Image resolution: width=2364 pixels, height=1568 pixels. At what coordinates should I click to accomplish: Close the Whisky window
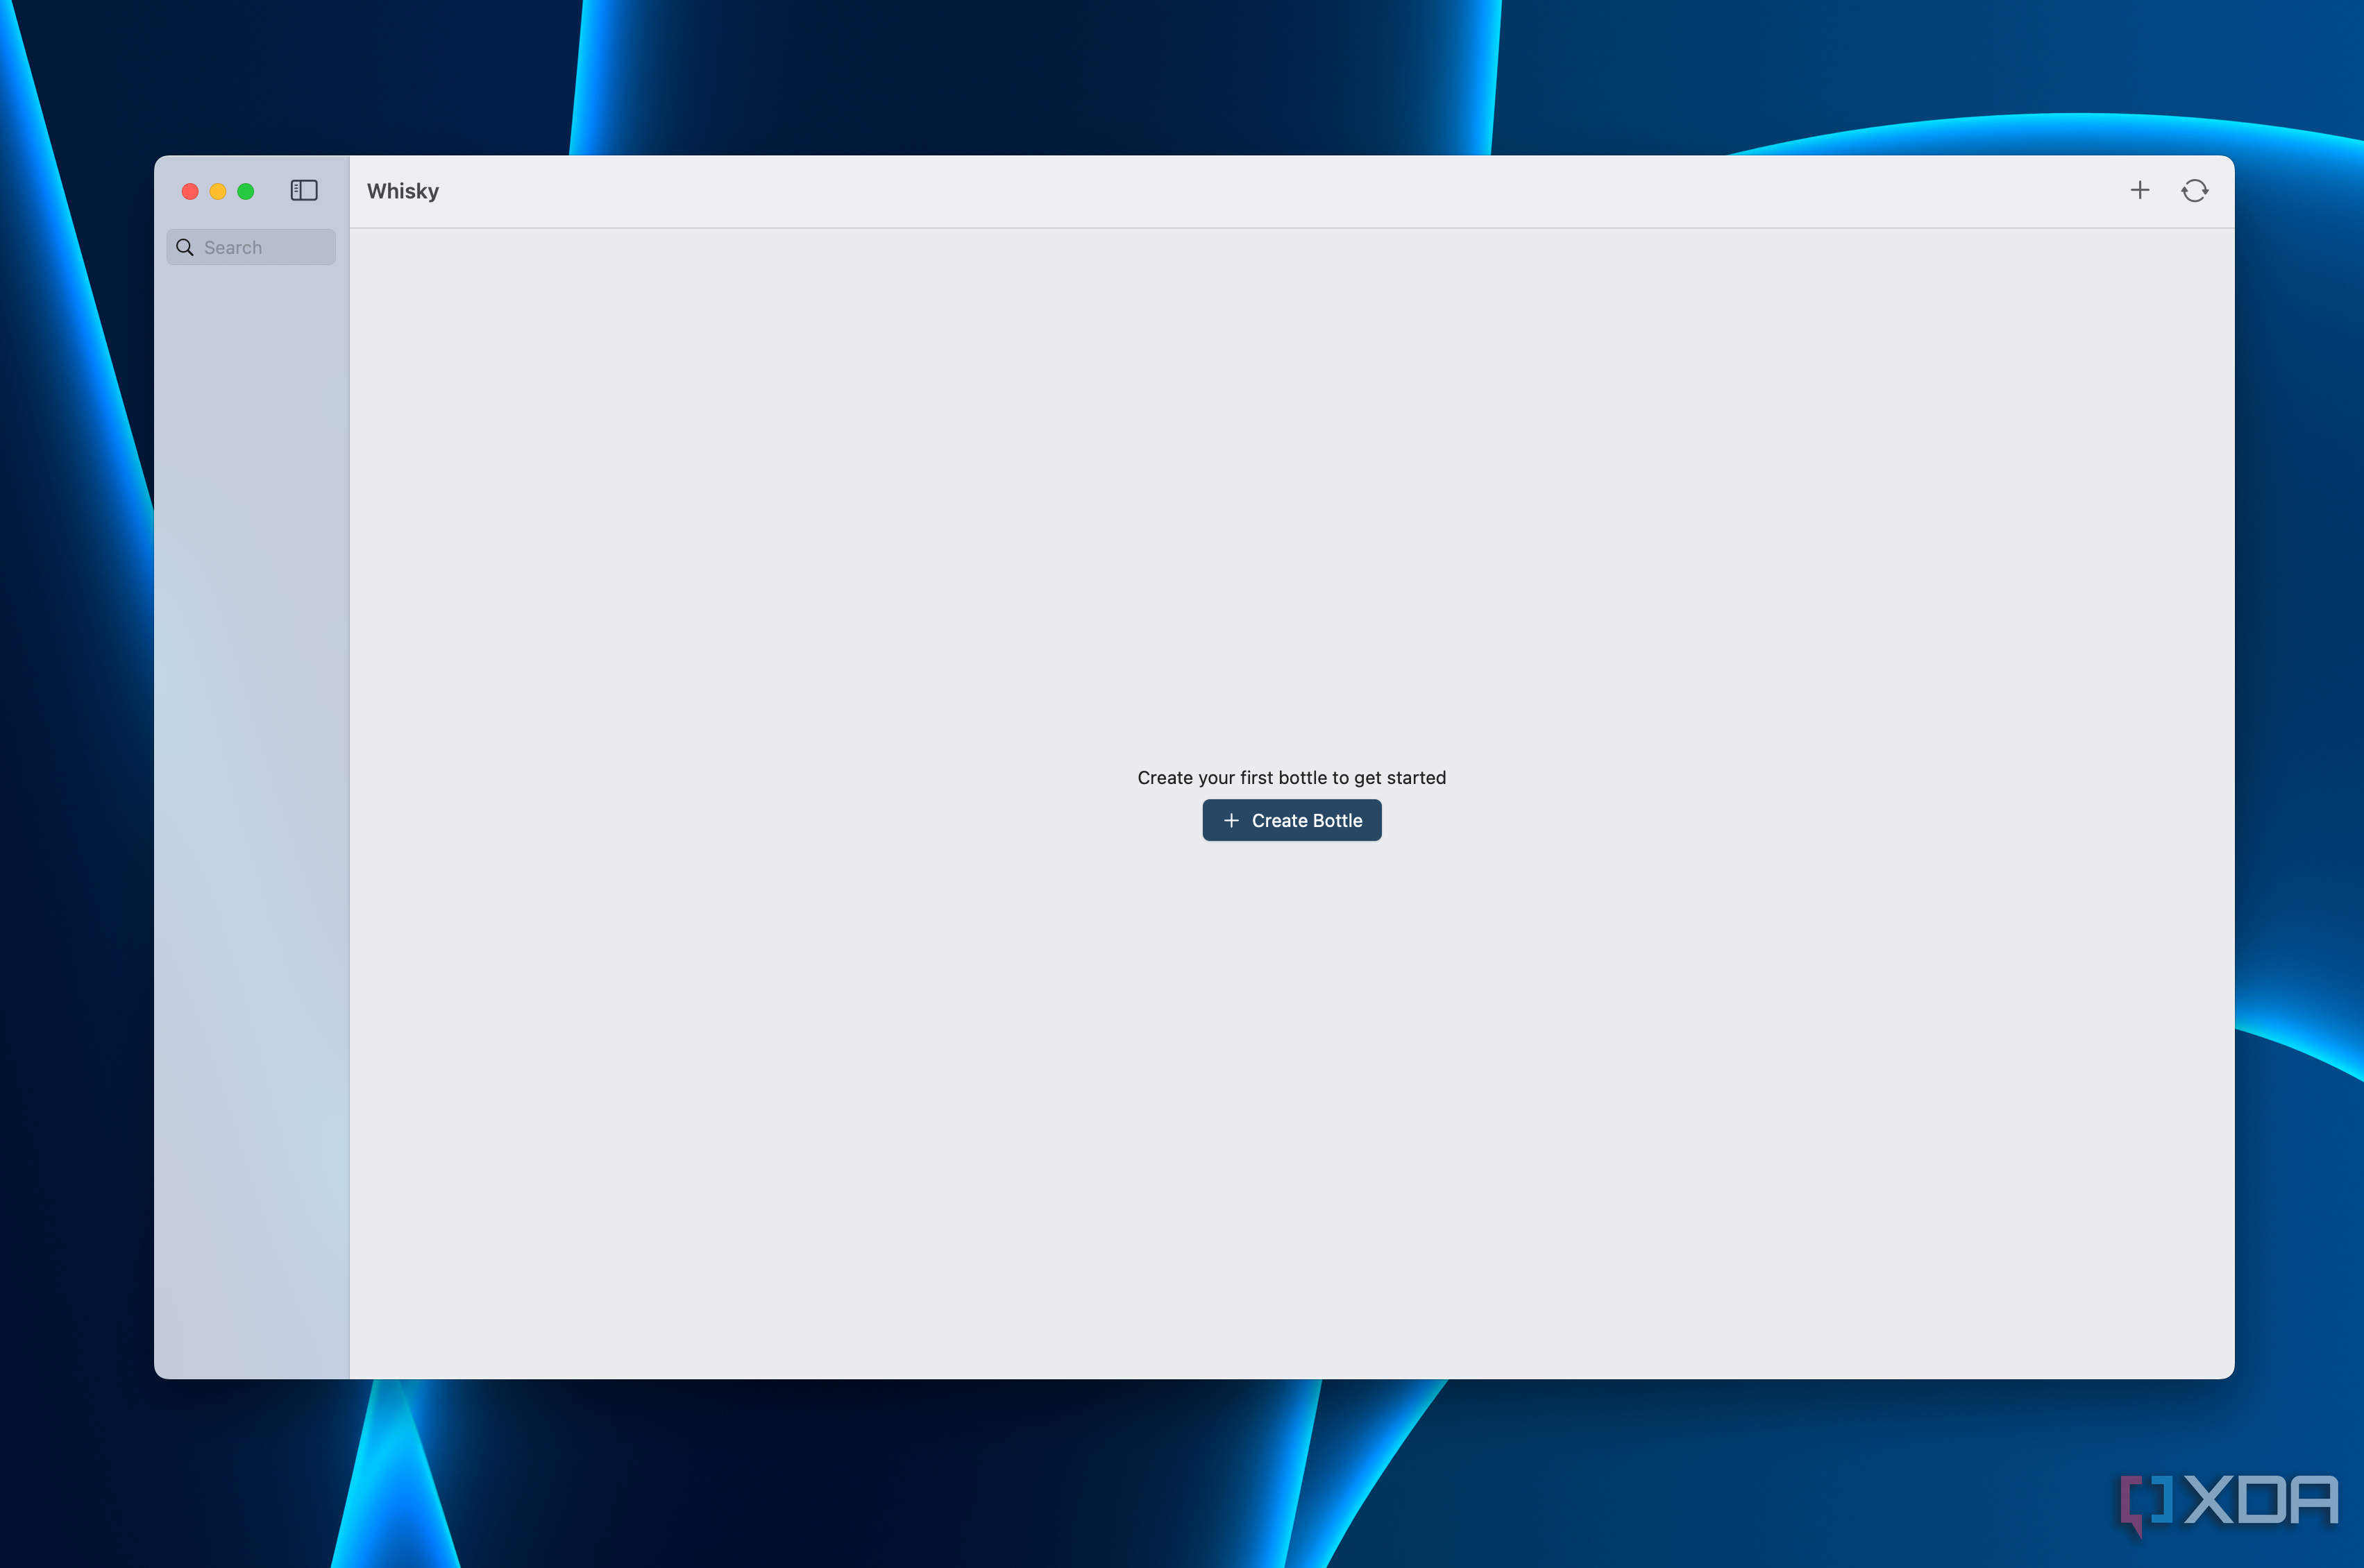[x=190, y=191]
